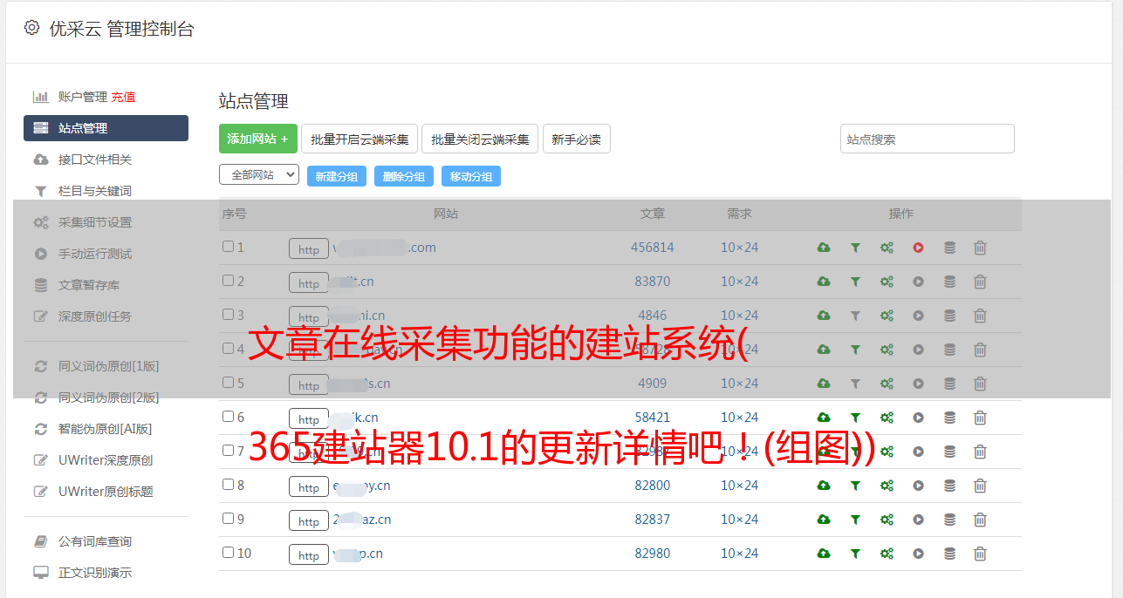This screenshot has height=598, width=1123.
Task: Click cloud upload icon in row 6
Action: 824,418
